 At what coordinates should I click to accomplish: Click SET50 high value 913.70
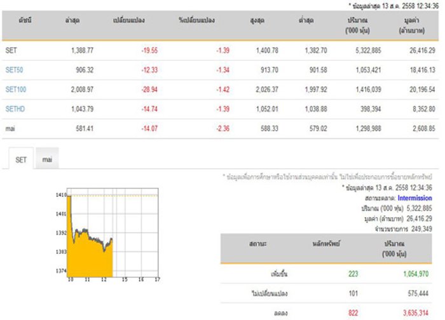(x=270, y=70)
